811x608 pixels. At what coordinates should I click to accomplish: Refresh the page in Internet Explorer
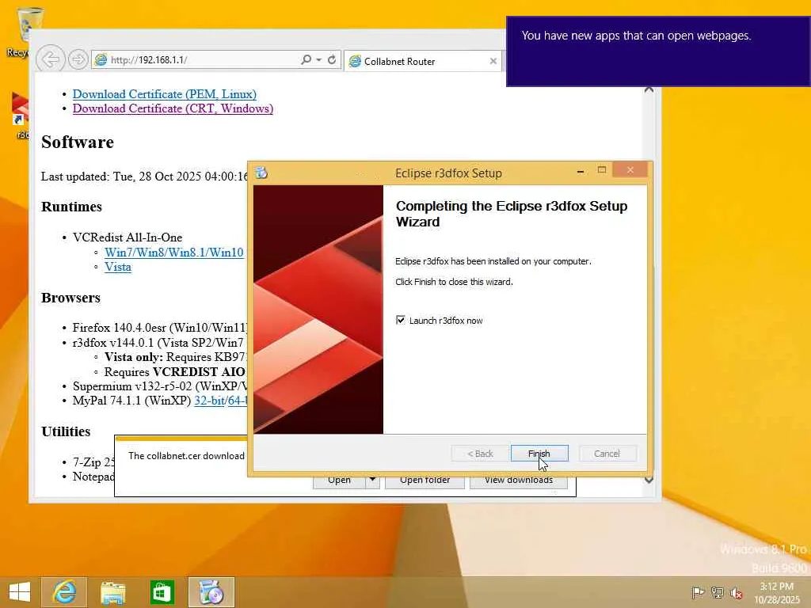click(x=332, y=59)
